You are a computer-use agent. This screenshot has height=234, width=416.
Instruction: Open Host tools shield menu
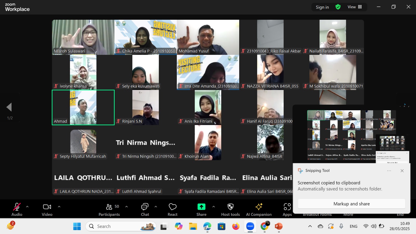[x=230, y=209]
